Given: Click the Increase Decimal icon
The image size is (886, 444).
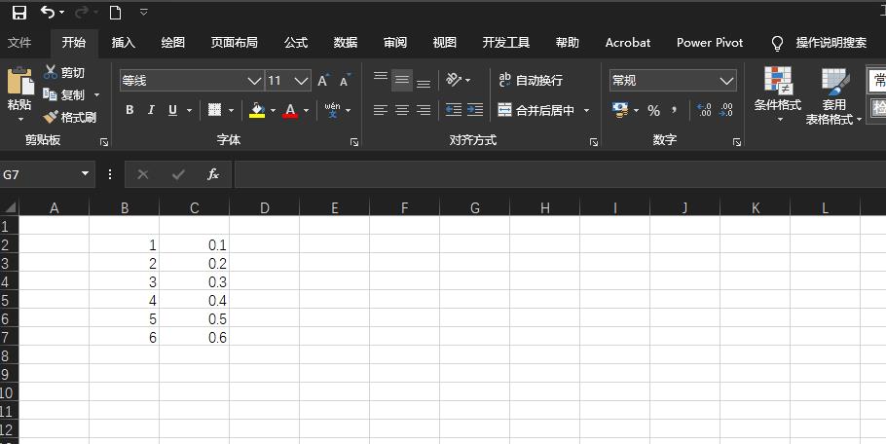Looking at the screenshot, I should click(x=704, y=110).
